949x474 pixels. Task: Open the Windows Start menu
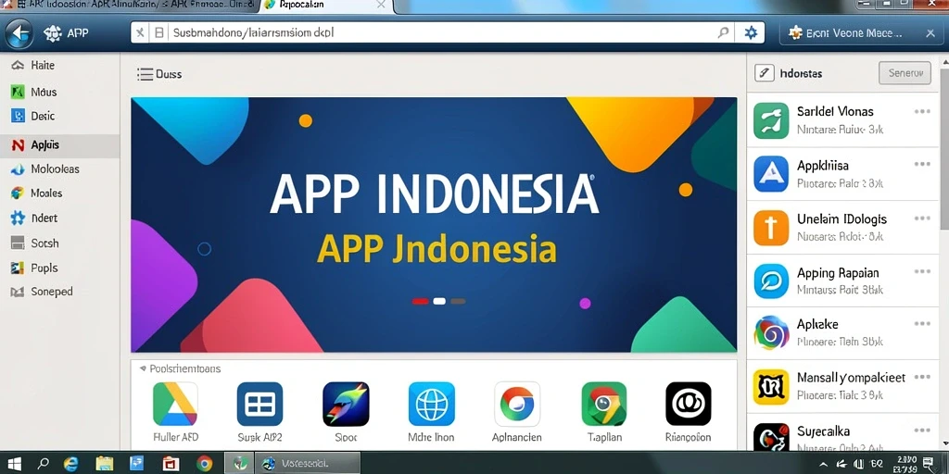14,464
